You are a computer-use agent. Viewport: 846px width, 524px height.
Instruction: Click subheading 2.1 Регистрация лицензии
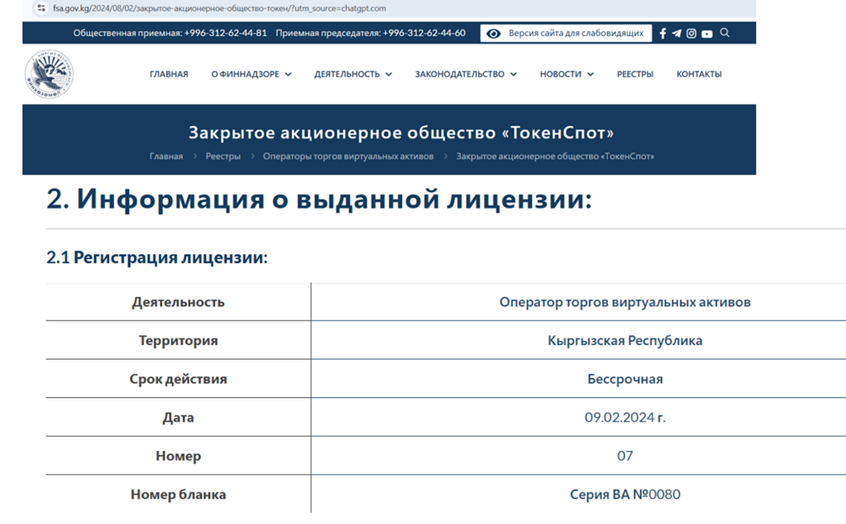(x=157, y=258)
